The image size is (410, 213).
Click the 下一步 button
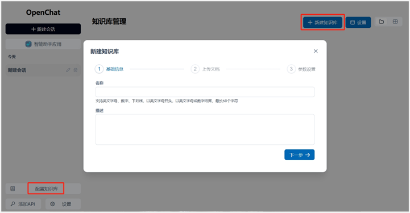[x=299, y=155]
